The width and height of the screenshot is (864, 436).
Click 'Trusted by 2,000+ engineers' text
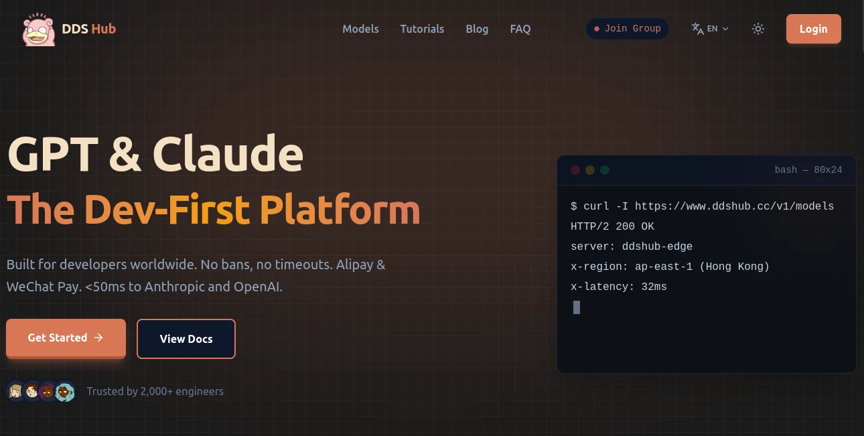pos(155,391)
